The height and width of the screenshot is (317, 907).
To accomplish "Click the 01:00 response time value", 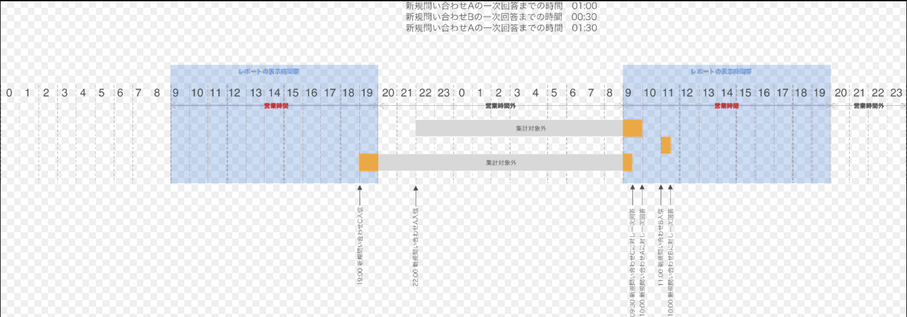I will [x=584, y=6].
